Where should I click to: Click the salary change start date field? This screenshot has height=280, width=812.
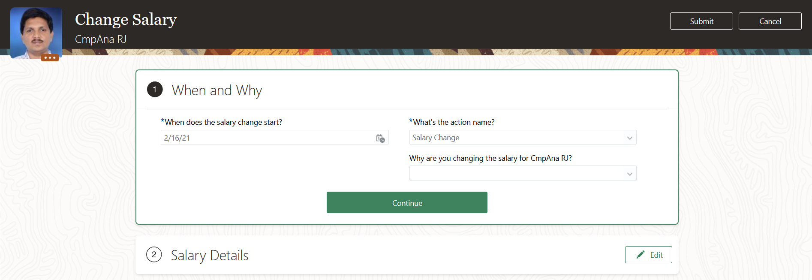tap(266, 138)
